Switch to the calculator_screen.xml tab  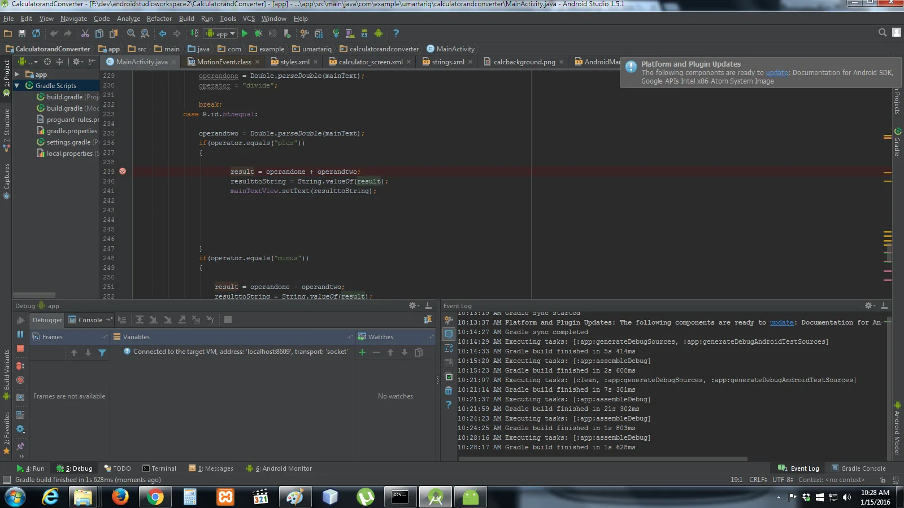(x=370, y=62)
